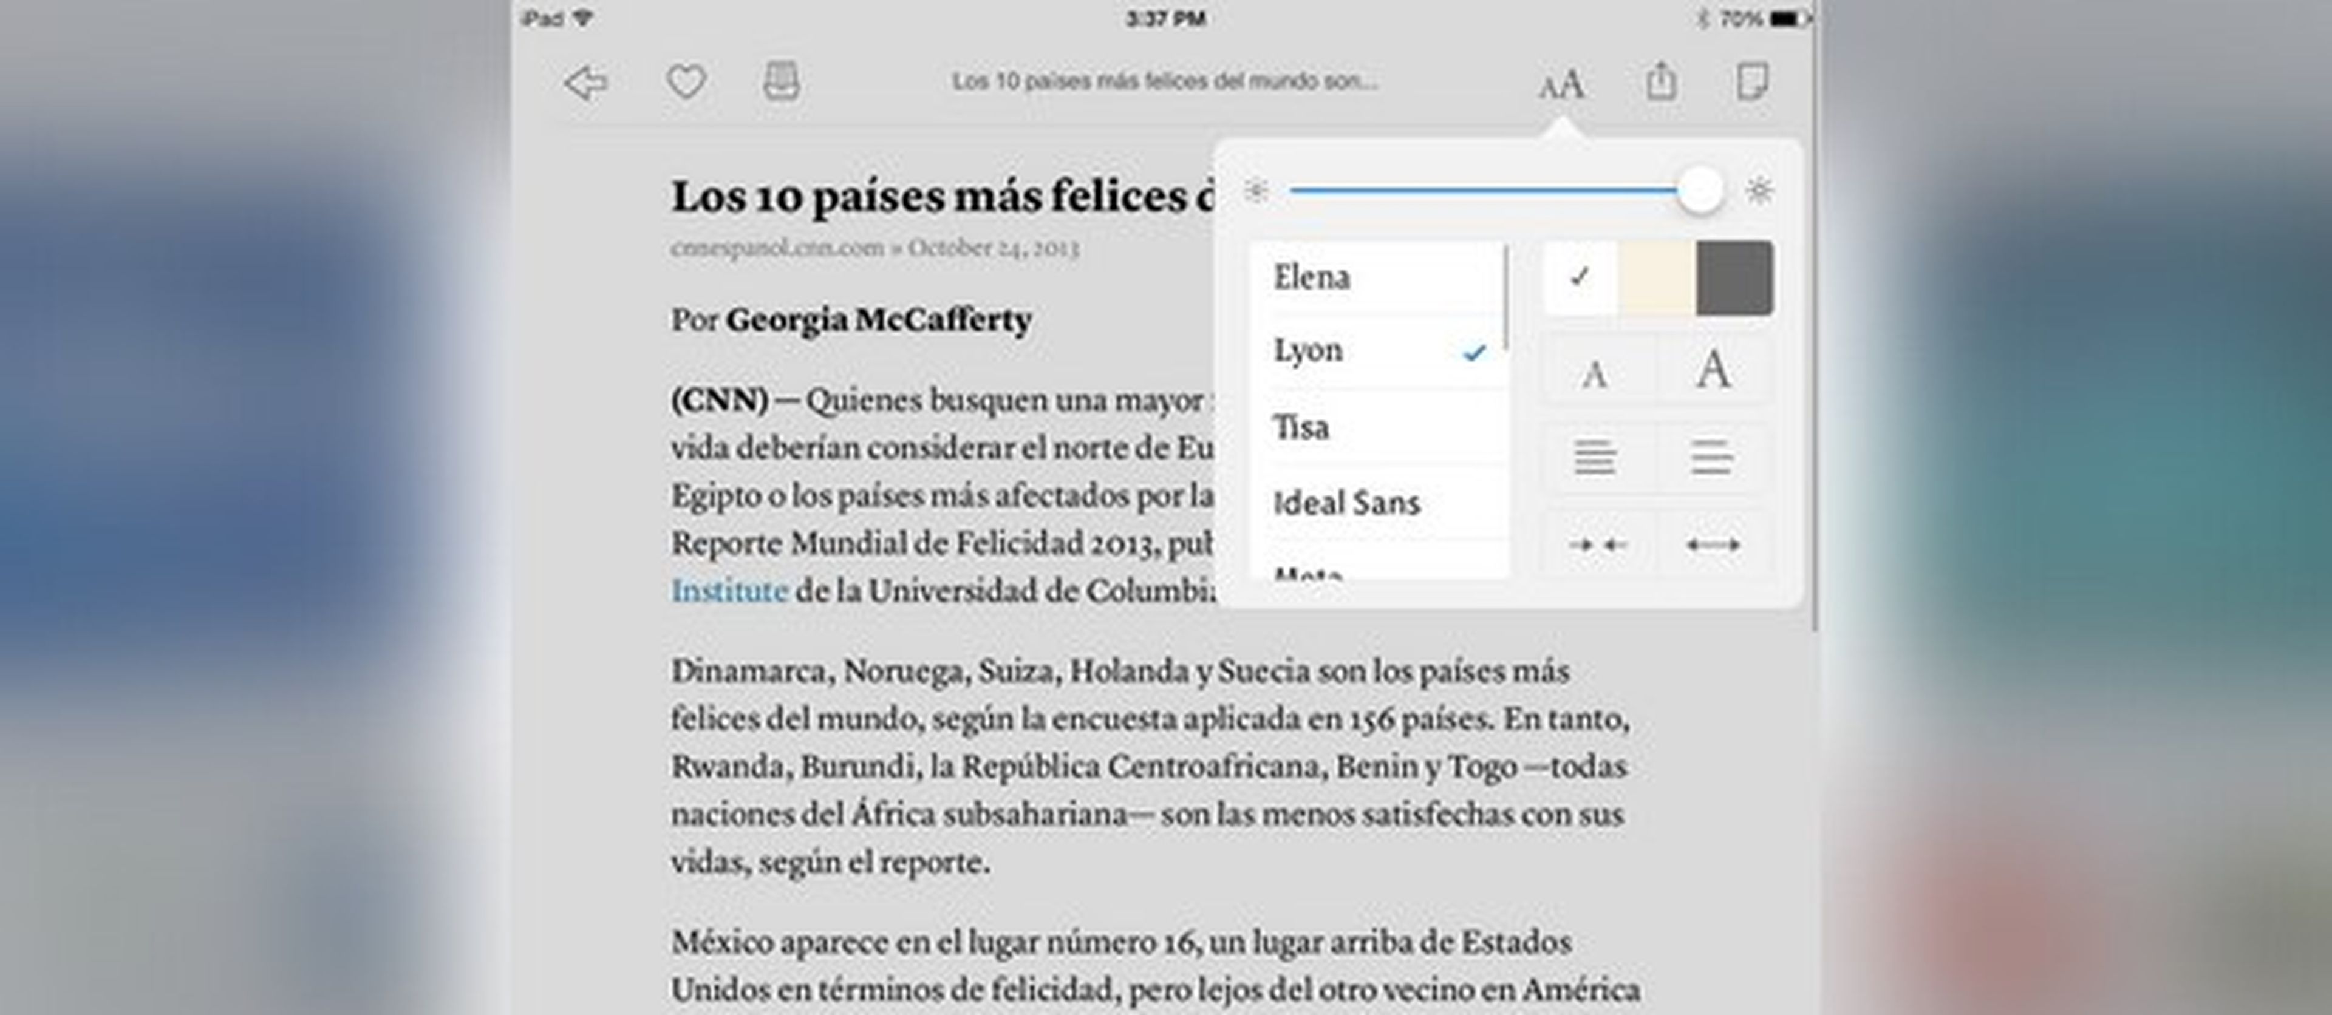Widen the text margins with the outward double arrow

pyautogui.click(x=1712, y=545)
